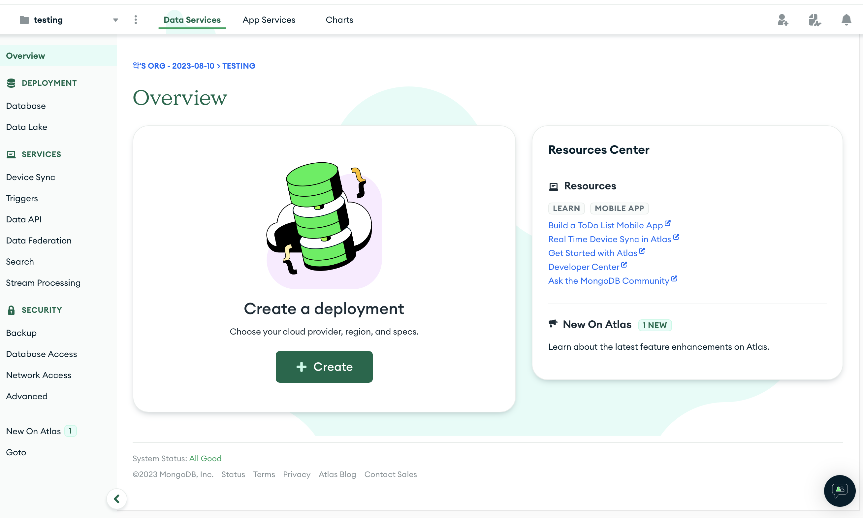Screen dimensions: 863x518
Task: Switch to the Data Services tab
Action: pyautogui.click(x=192, y=20)
